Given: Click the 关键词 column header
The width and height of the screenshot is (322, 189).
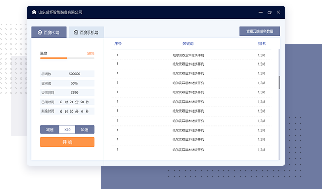Looking at the screenshot, I should pos(188,43).
